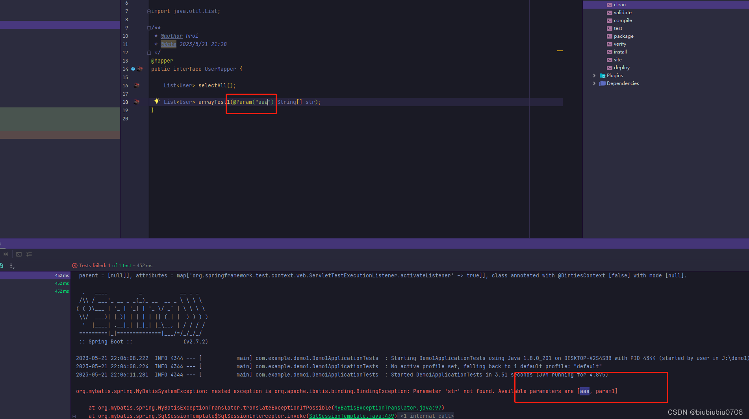The height and width of the screenshot is (419, 749).
Task: Expand the Dependencies node in the Maven panel
Action: tap(594, 83)
